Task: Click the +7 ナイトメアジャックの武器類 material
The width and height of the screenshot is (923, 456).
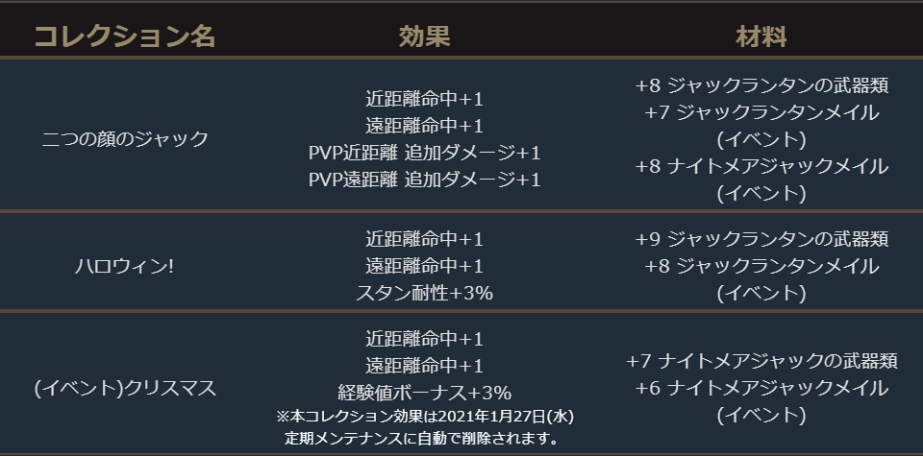Action: [761, 362]
